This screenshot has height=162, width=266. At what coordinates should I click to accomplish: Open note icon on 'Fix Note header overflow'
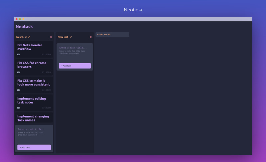[19, 54]
